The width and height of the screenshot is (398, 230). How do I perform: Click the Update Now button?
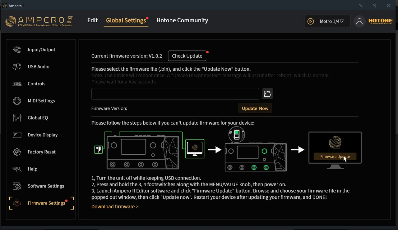coord(255,108)
